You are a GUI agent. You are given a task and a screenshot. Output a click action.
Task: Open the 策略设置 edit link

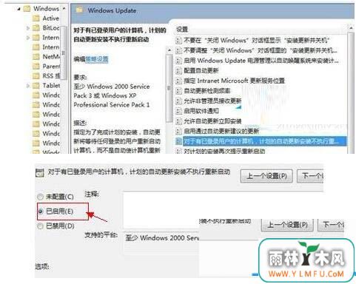point(97,59)
